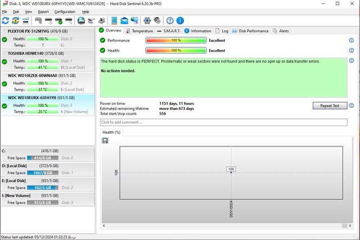Open the blue info icon in the toolbar
The width and height of the screenshot is (360, 240).
(180, 20)
